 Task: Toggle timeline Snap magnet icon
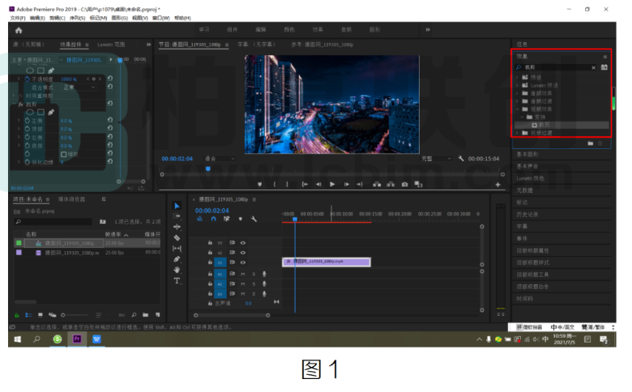click(x=213, y=219)
